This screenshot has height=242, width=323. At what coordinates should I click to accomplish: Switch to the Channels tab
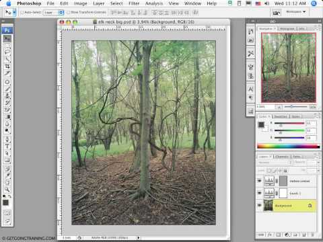282,157
